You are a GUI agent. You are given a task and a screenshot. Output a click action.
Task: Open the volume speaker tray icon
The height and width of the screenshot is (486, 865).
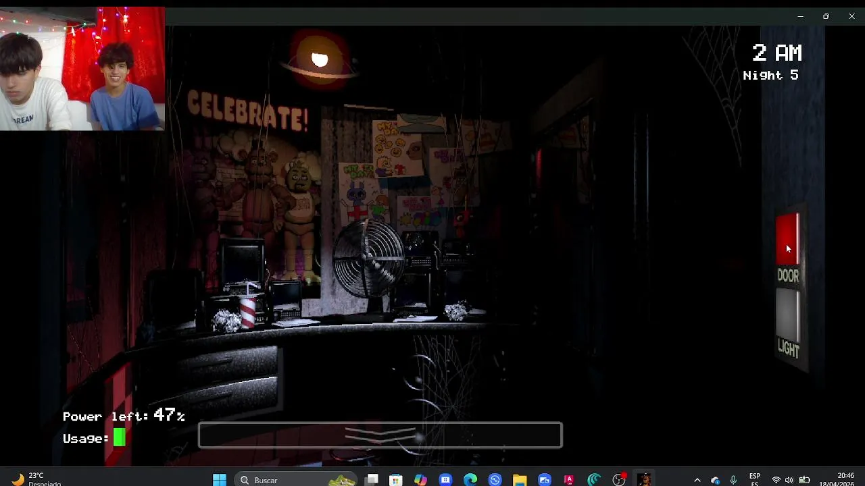point(789,480)
